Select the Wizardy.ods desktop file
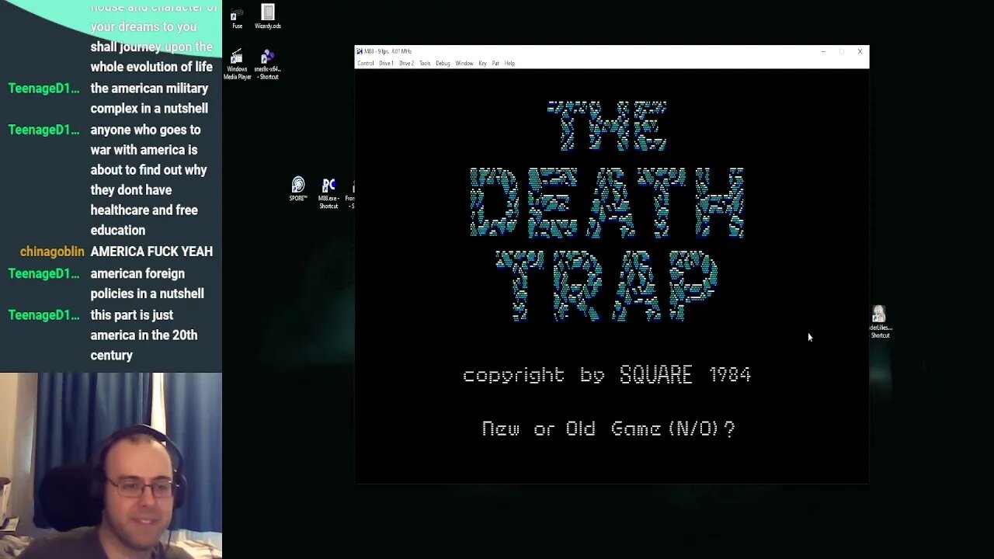Viewport: 994px width, 559px height. (x=268, y=16)
